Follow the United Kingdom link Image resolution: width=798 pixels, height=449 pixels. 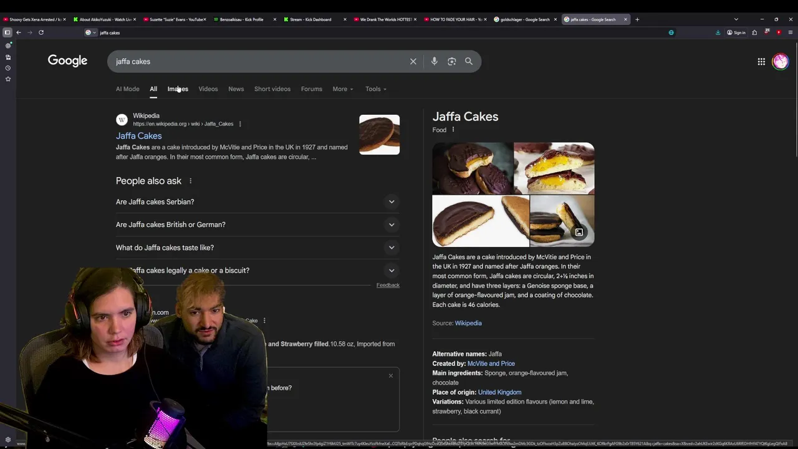(x=500, y=392)
